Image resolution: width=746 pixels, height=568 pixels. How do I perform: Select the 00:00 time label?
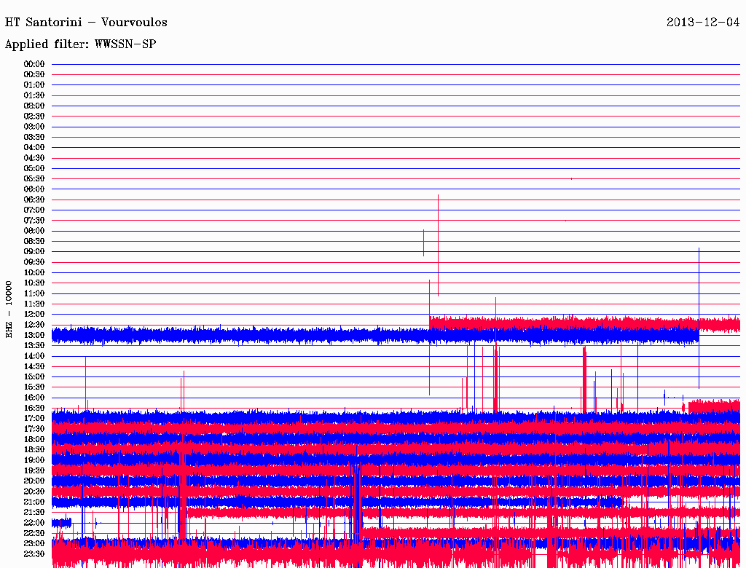(34, 64)
